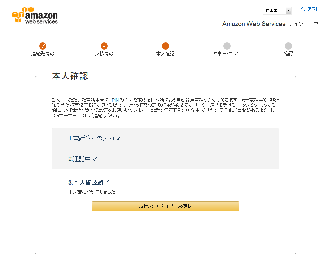Expand the 2.通話中 section
335x269 pixels.
click(165, 159)
